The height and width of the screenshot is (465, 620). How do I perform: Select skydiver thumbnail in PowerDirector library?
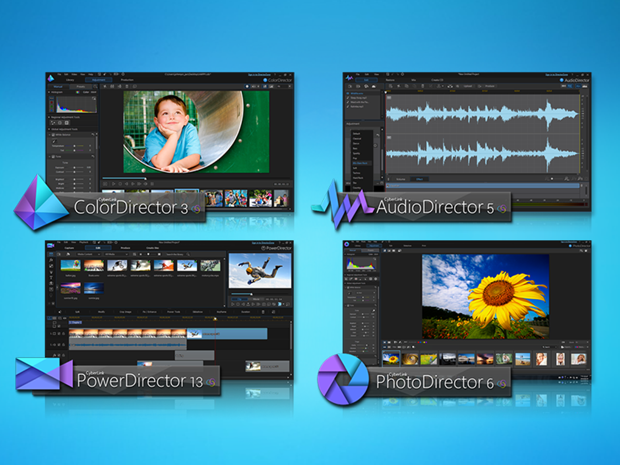[x=187, y=265]
